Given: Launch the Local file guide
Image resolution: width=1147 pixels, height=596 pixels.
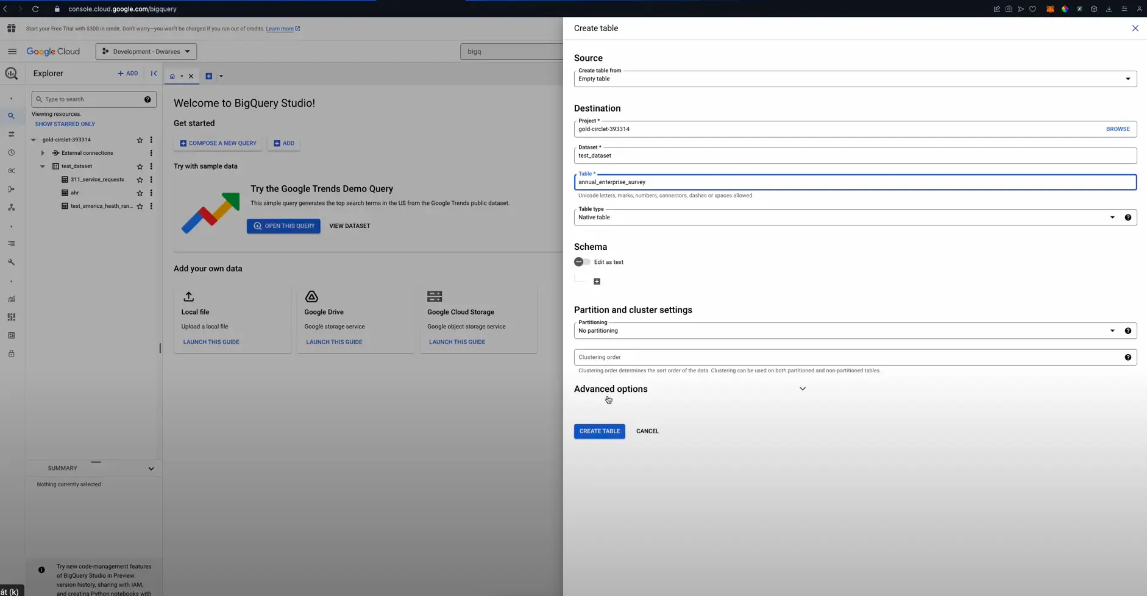Looking at the screenshot, I should point(211,342).
